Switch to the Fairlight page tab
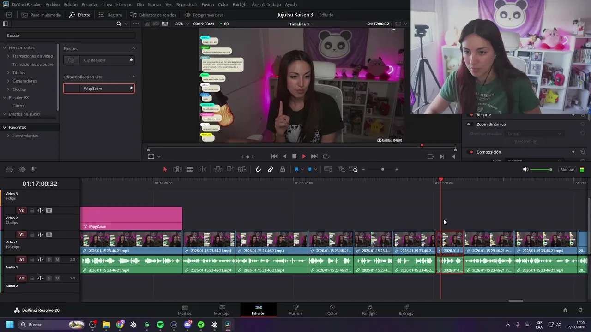Screen dimensions: 591x332 pyautogui.click(x=369, y=310)
